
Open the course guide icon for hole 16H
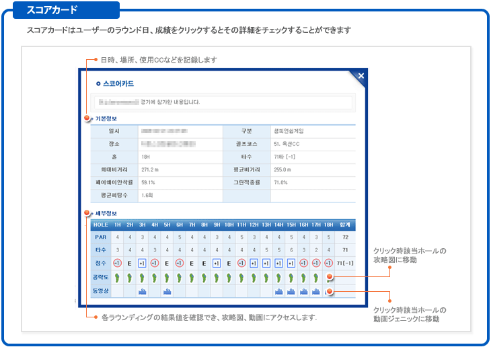[303, 277]
